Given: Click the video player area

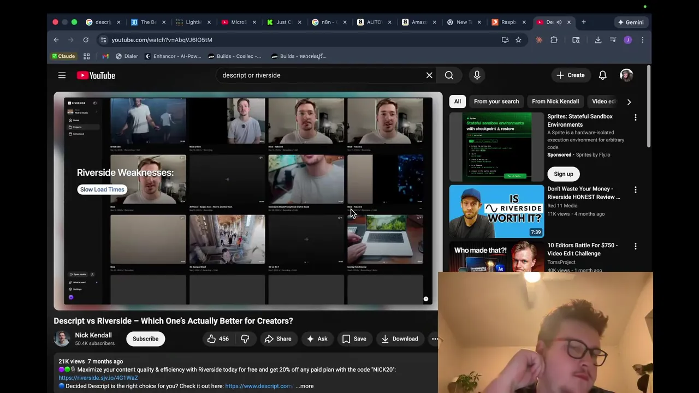Looking at the screenshot, I should pyautogui.click(x=248, y=201).
